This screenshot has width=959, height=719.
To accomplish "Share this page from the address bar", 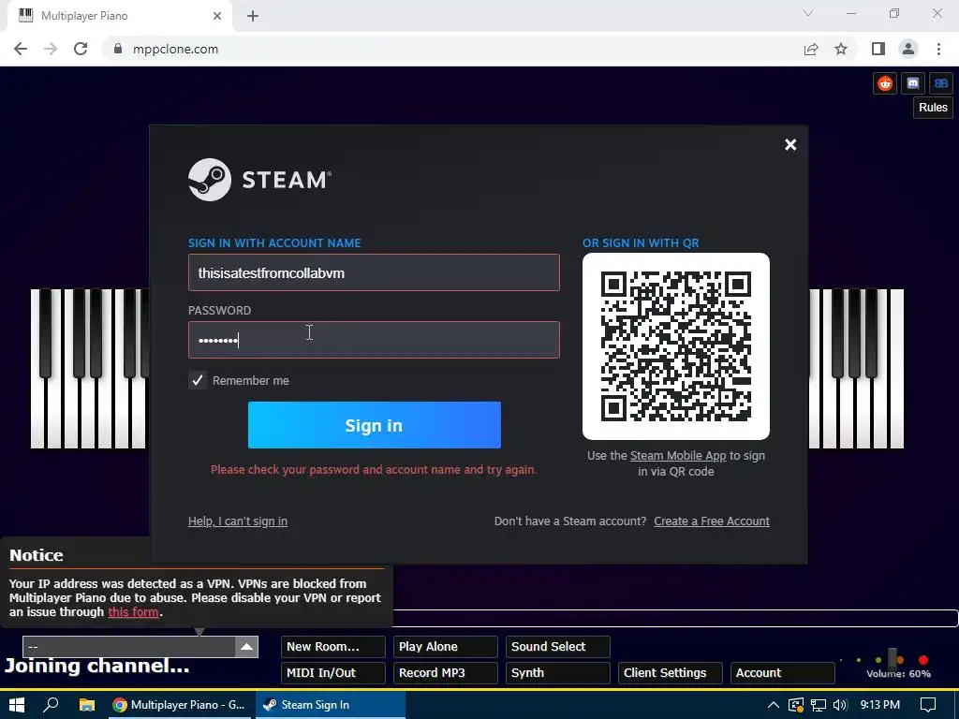I will click(811, 49).
